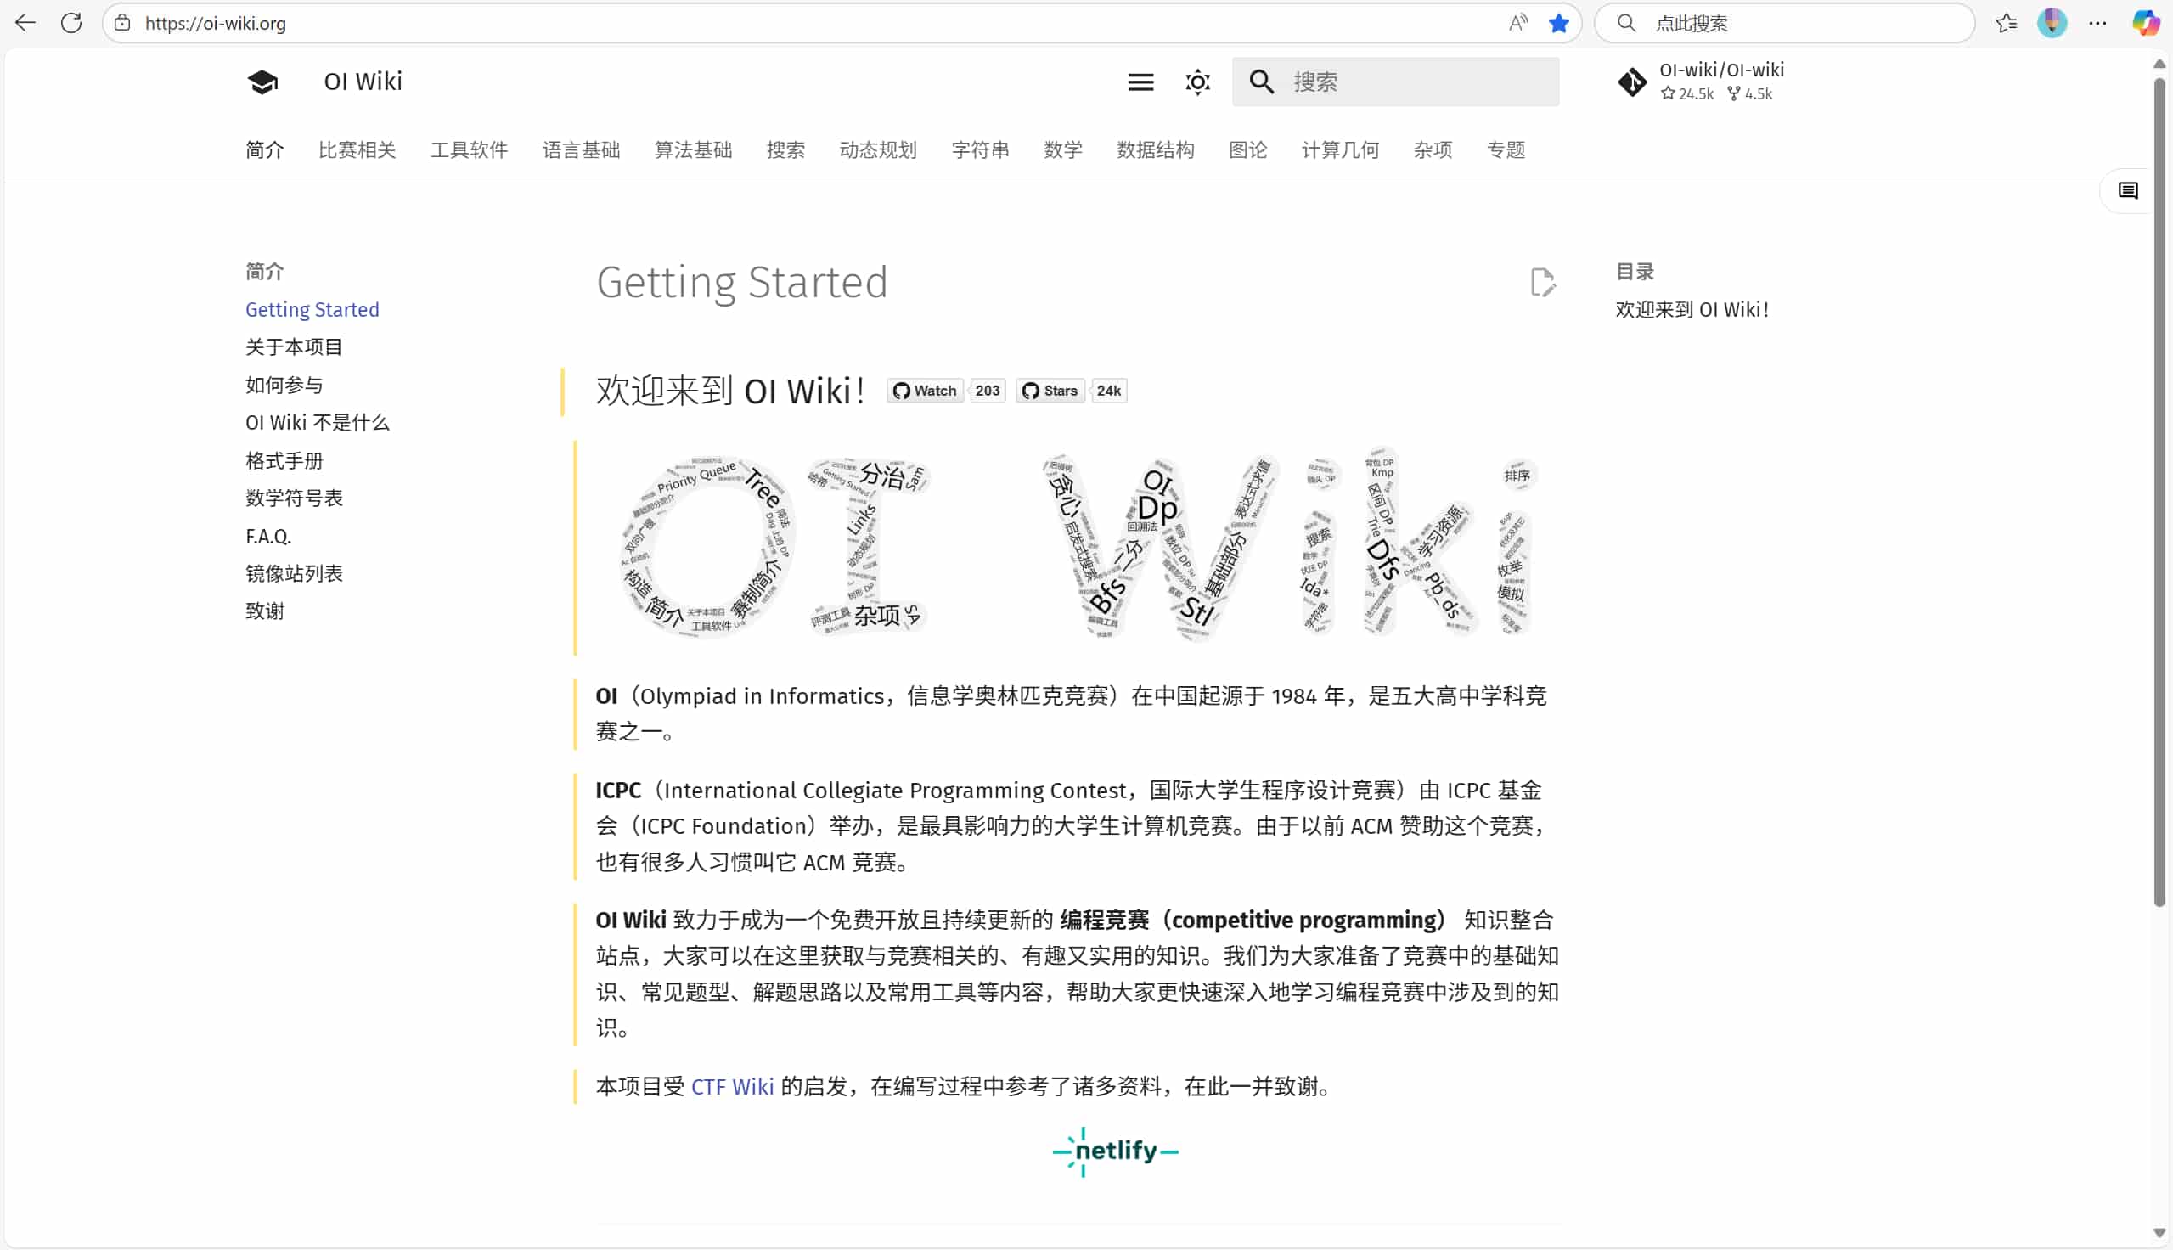Switch to the 动态规划 tab

click(877, 150)
